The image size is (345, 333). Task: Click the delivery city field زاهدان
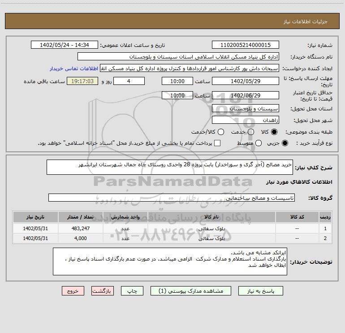tap(246, 120)
